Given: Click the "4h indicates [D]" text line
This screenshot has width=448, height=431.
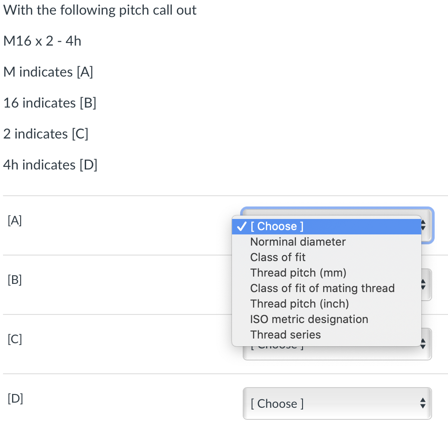Looking at the screenshot, I should 50,165.
